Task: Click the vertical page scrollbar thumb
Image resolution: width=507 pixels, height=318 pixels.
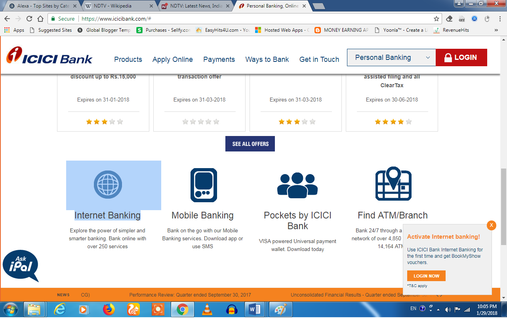Action: pos(503,207)
